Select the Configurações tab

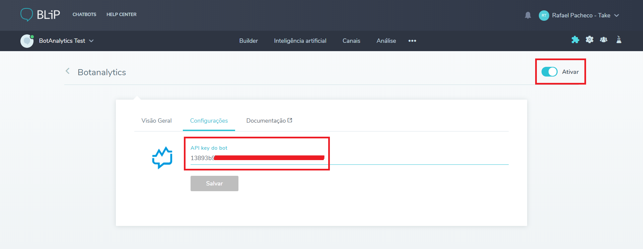(209, 121)
